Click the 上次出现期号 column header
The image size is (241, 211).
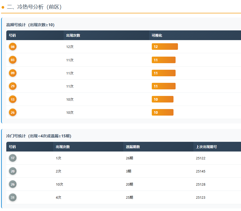(206, 147)
